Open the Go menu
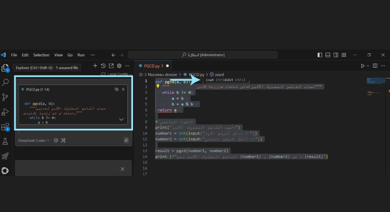This screenshot has width=390, height=212. click(70, 55)
